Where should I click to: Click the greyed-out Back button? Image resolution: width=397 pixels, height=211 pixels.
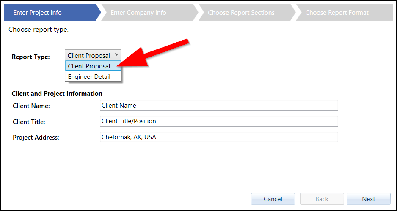click(x=322, y=199)
